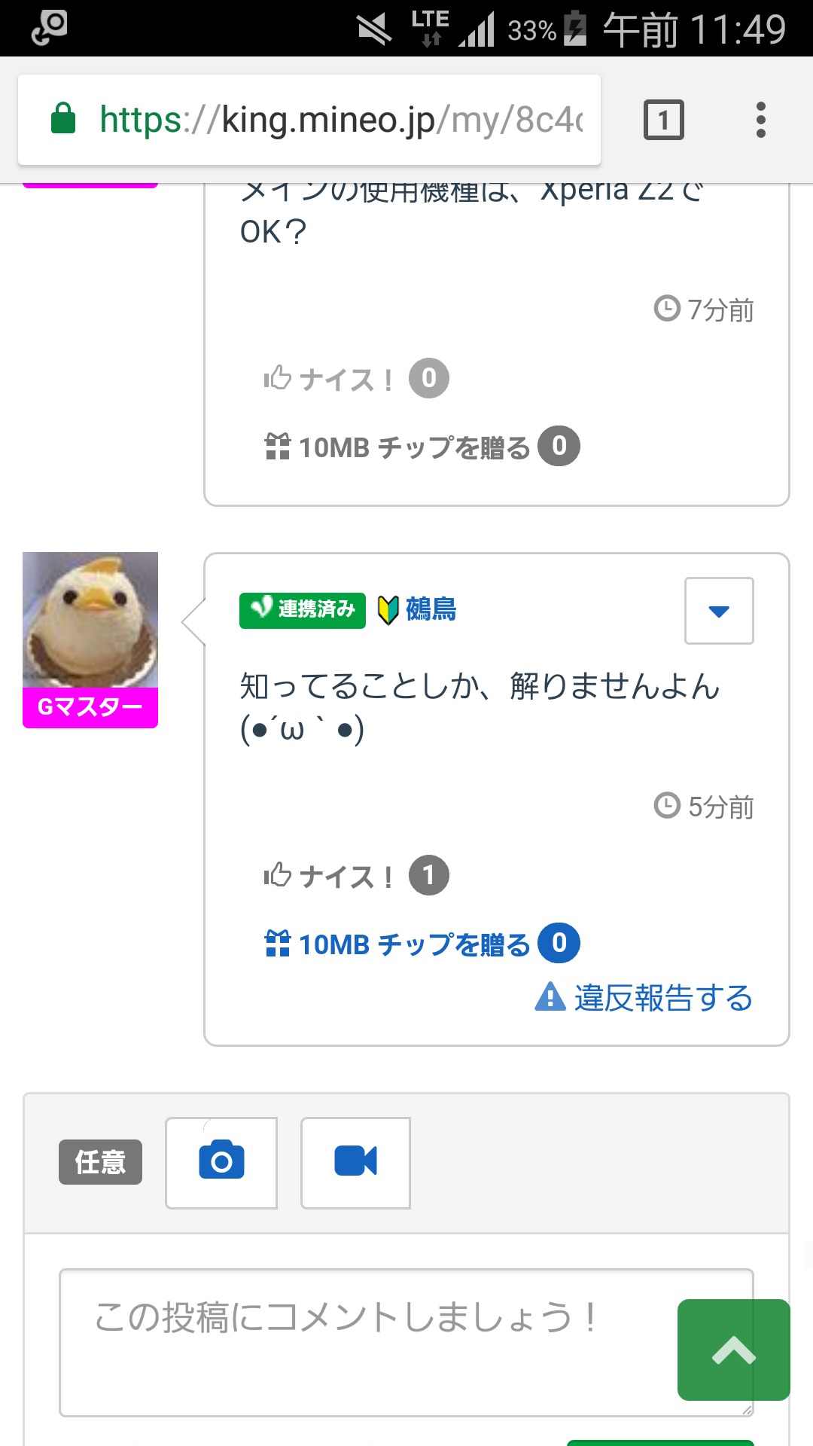Tap the bird cake avatar thumbnail

pyautogui.click(x=90, y=620)
